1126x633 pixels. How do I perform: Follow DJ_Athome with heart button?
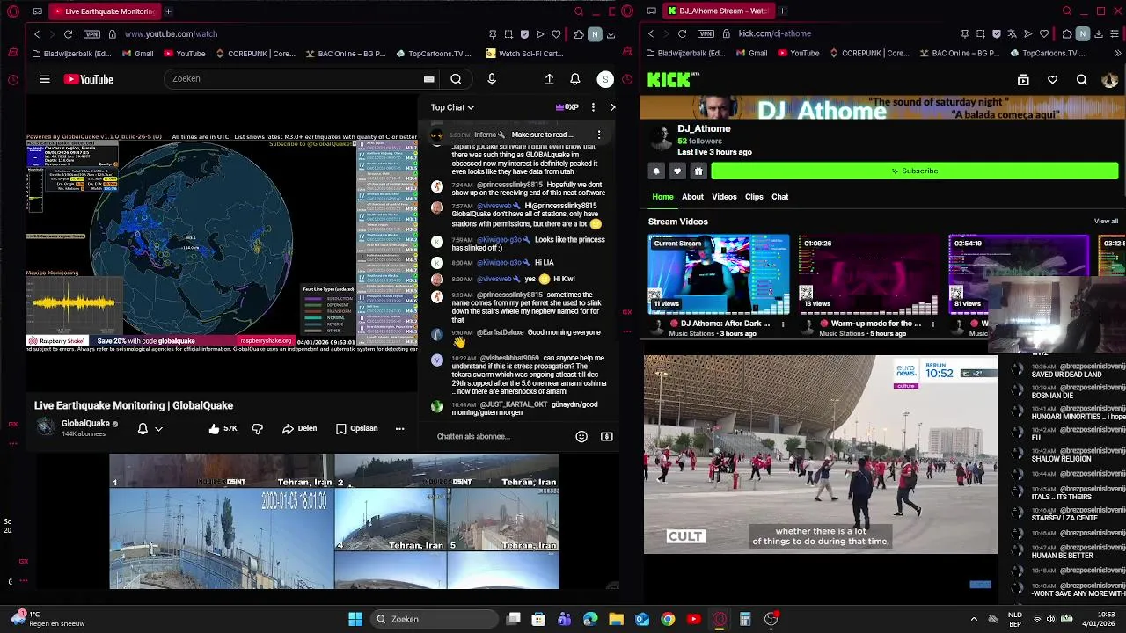[677, 171]
